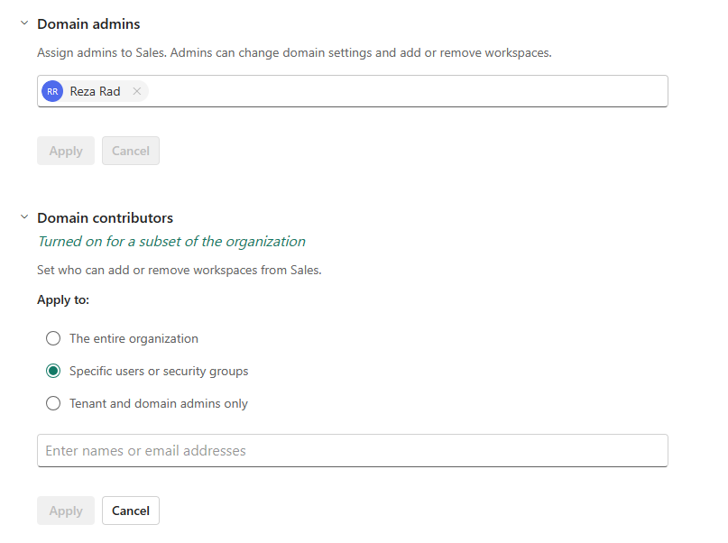Click the Domain contributors heading

tap(105, 218)
